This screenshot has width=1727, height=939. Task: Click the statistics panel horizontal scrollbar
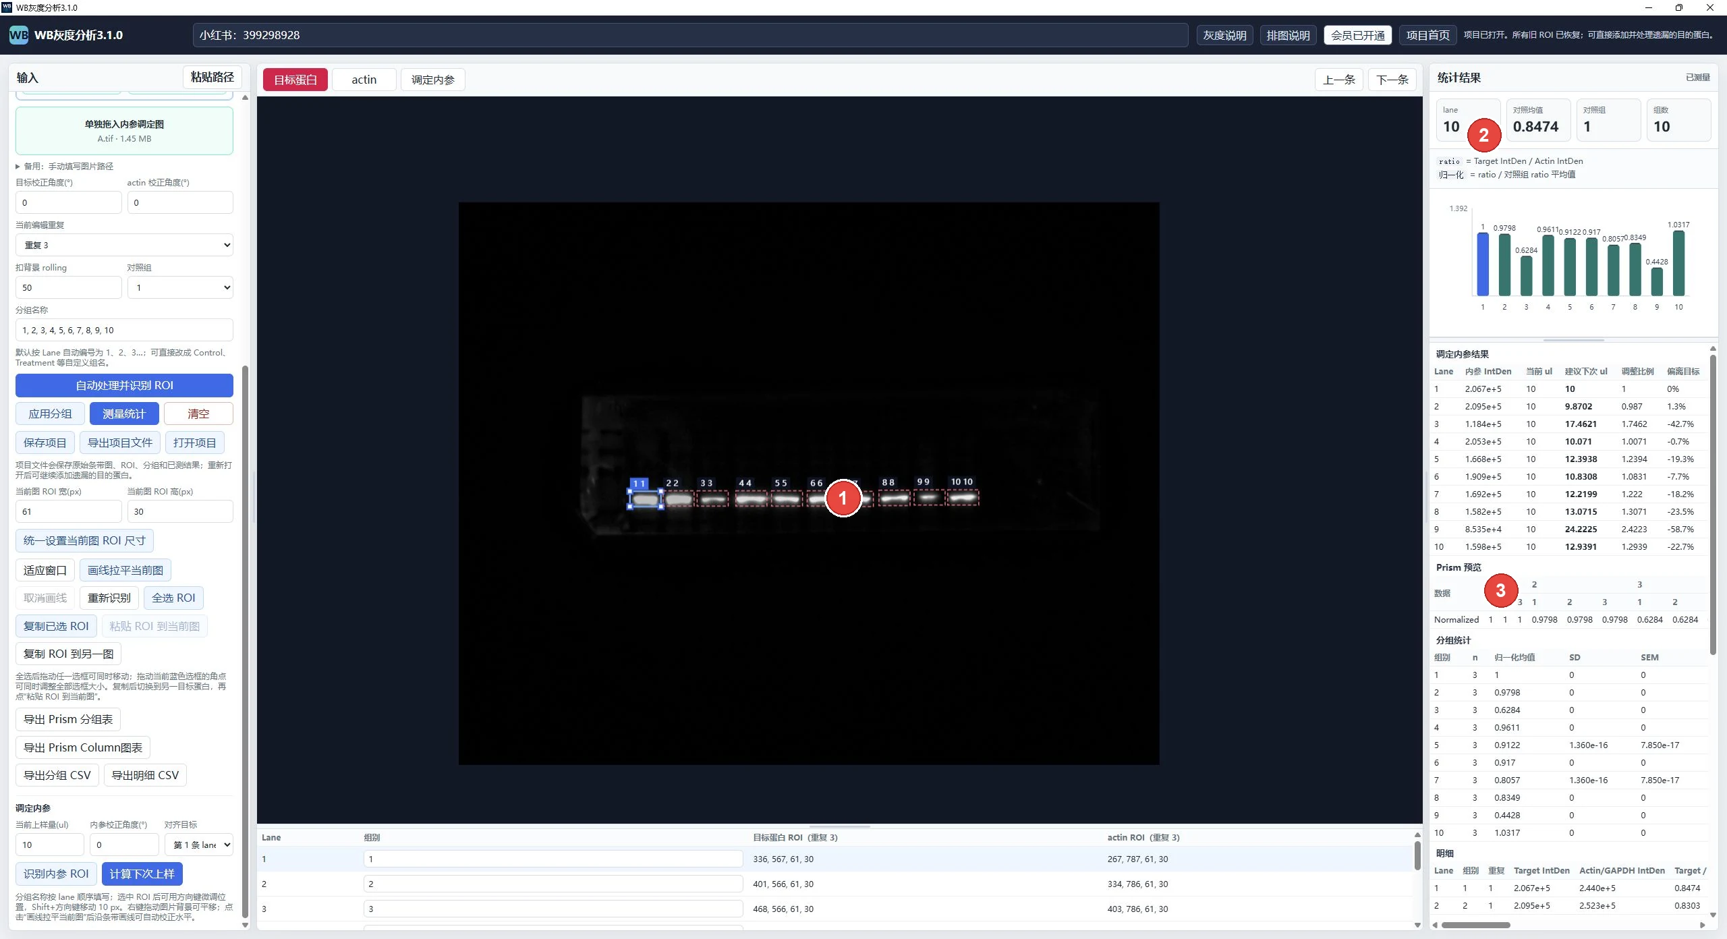point(1475,925)
